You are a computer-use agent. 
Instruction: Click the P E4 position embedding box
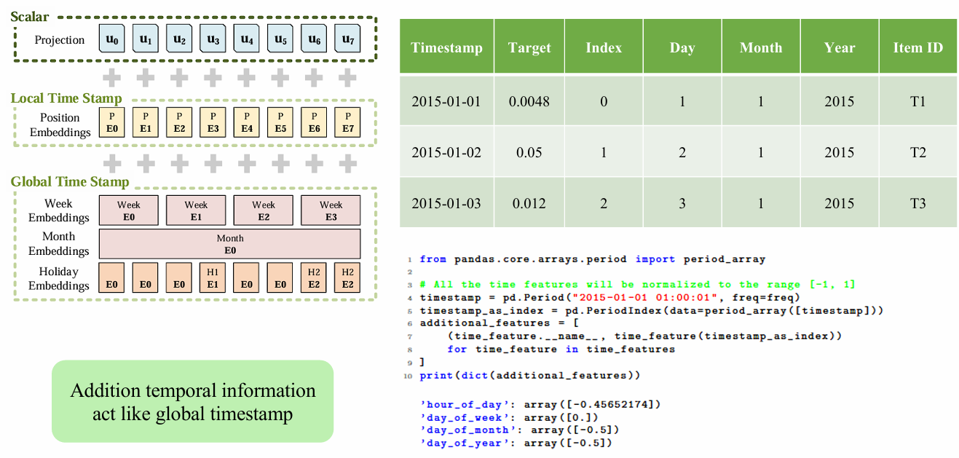246,122
